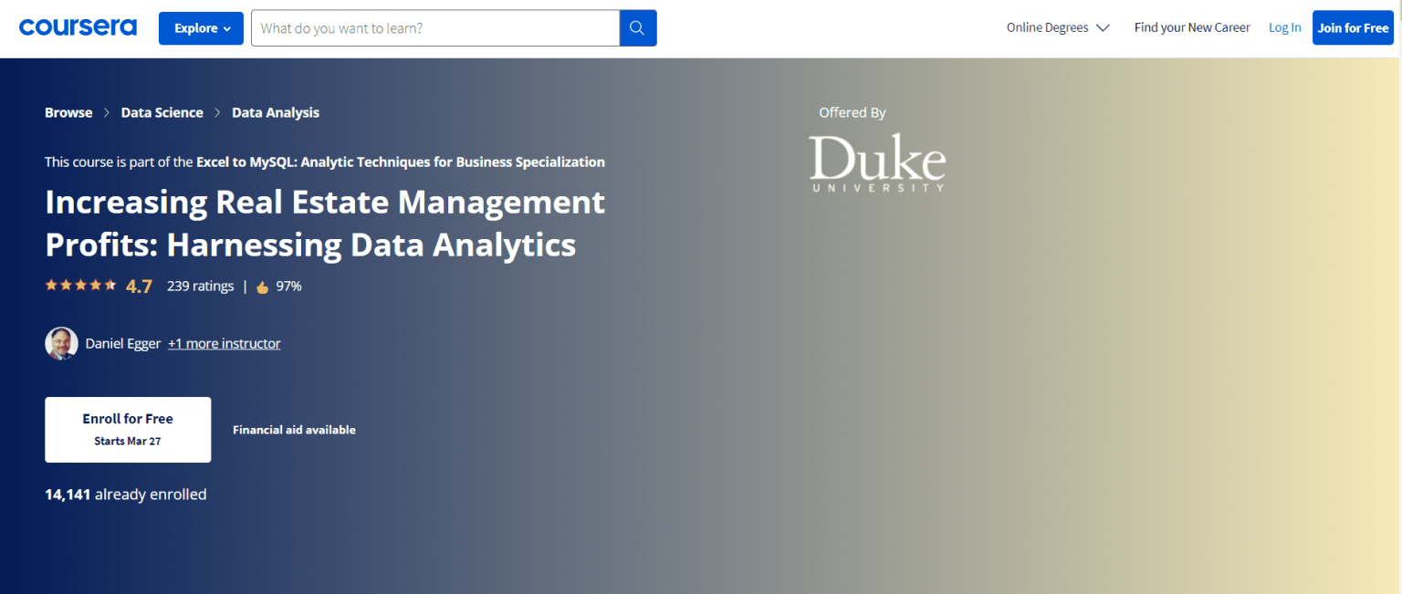Screen dimensions: 1402x594
Task: Click the Coursera logo
Action: click(x=78, y=27)
